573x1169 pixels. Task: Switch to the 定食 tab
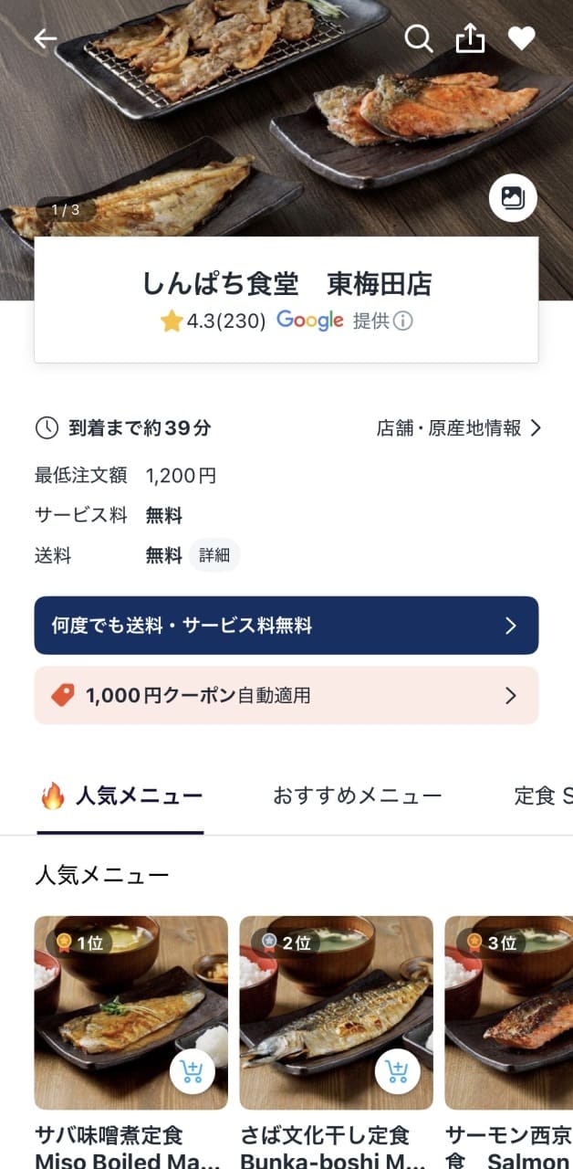542,795
